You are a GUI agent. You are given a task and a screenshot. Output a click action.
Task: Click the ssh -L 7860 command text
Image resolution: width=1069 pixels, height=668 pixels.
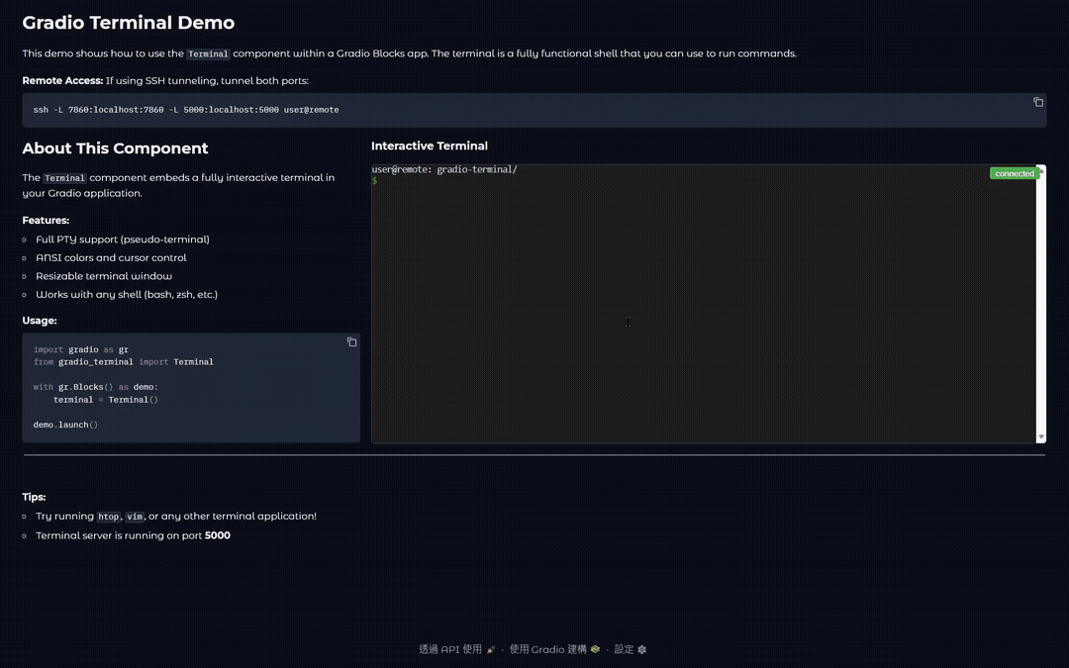click(186, 110)
